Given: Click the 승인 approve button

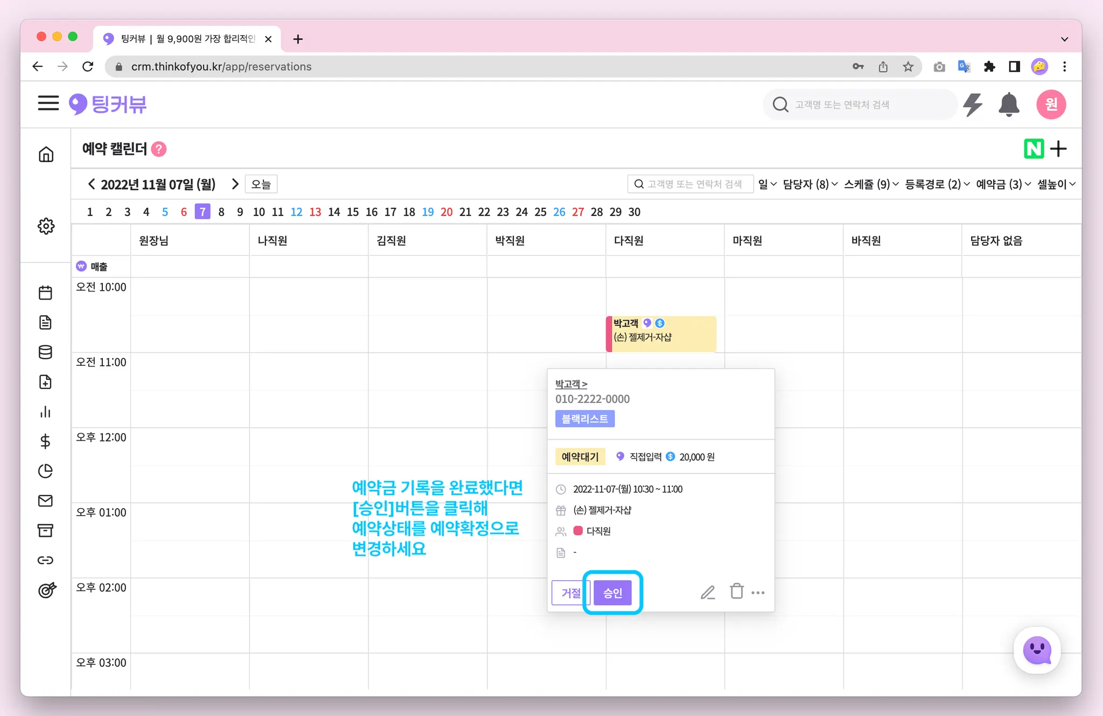Looking at the screenshot, I should (613, 593).
